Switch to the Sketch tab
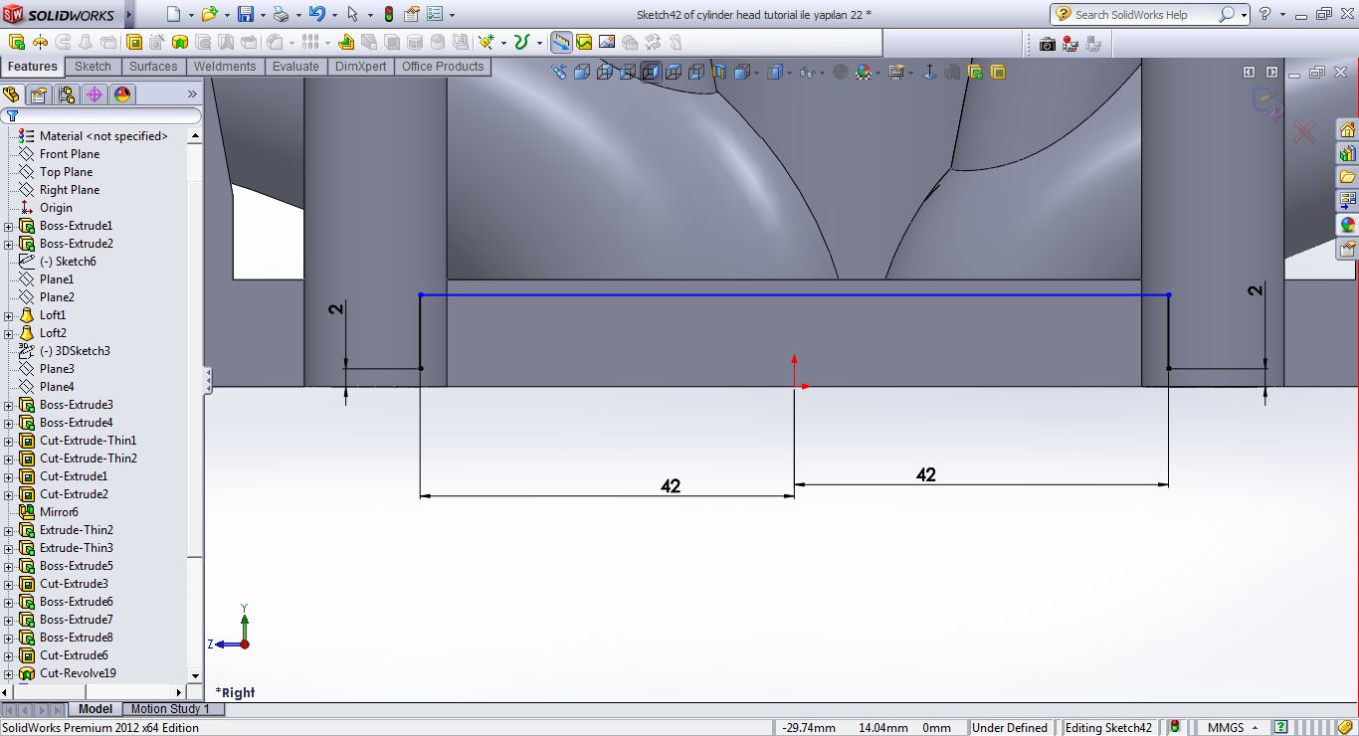This screenshot has height=736, width=1359. 94,67
